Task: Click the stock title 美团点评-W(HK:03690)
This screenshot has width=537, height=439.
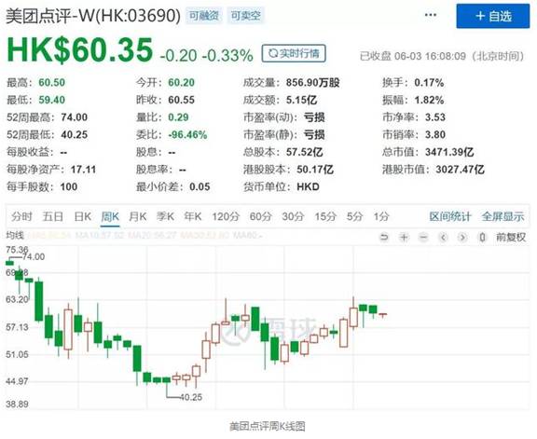Action: pyautogui.click(x=93, y=16)
